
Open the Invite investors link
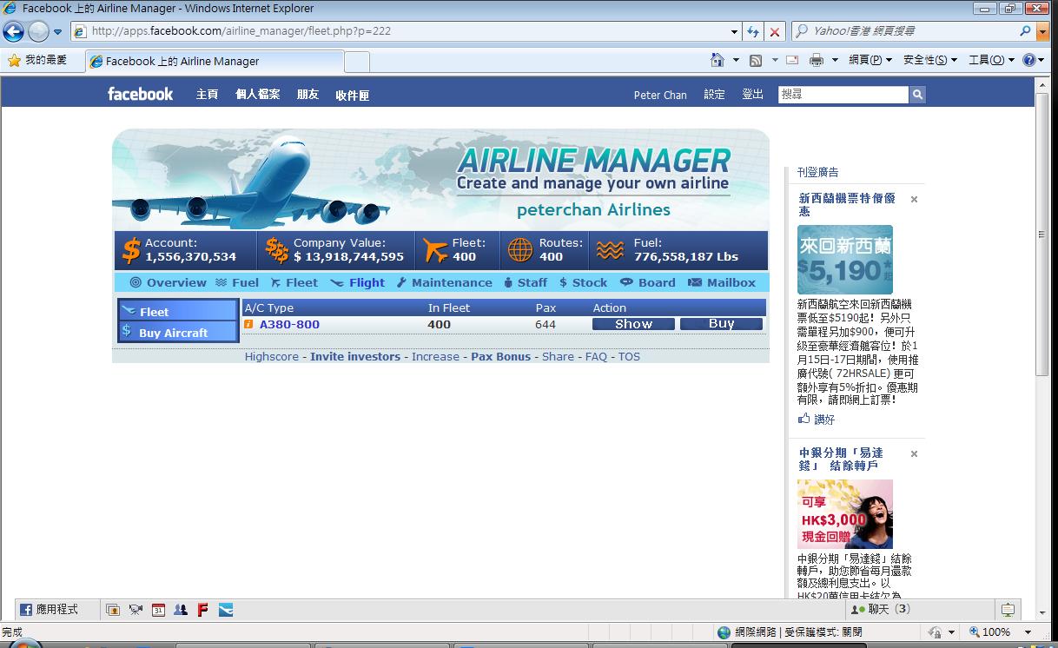(355, 356)
